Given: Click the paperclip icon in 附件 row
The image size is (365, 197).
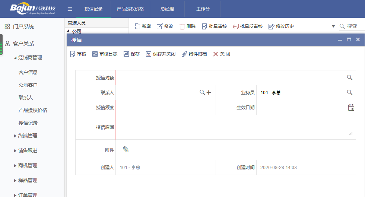Looking at the screenshot, I should coord(126,149).
